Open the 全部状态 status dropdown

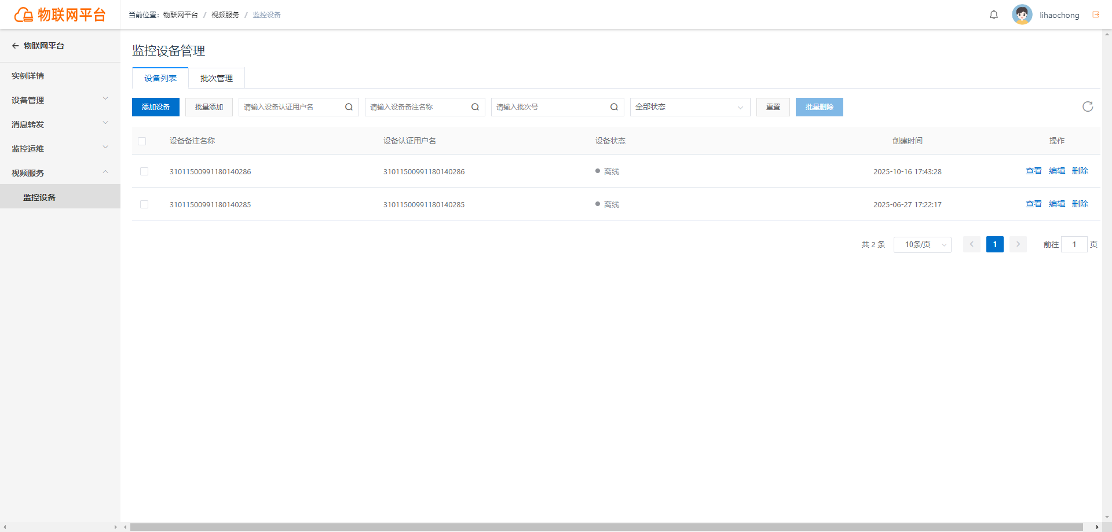pyautogui.click(x=690, y=107)
